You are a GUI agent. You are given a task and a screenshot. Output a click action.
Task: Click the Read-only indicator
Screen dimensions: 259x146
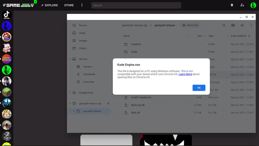190,25
